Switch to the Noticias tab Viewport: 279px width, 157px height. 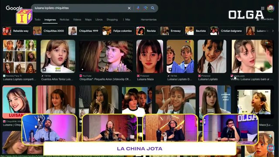[65, 20]
